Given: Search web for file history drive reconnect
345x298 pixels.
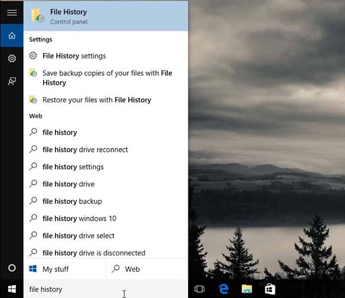Looking at the screenshot, I should click(x=106, y=150).
